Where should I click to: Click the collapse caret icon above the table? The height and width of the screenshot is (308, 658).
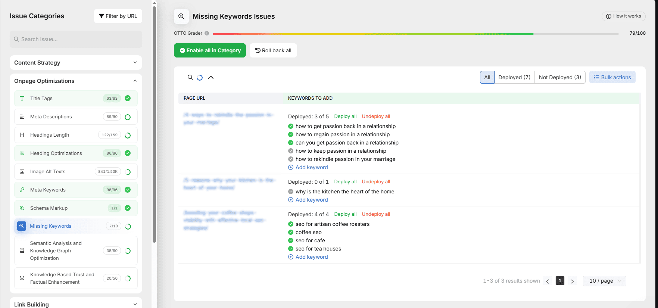coord(211,77)
